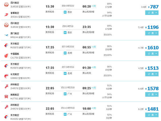161x121 pixels.
Task: Click the 转 badge in the ¥1610 Kunming flight
Action: [65, 53]
